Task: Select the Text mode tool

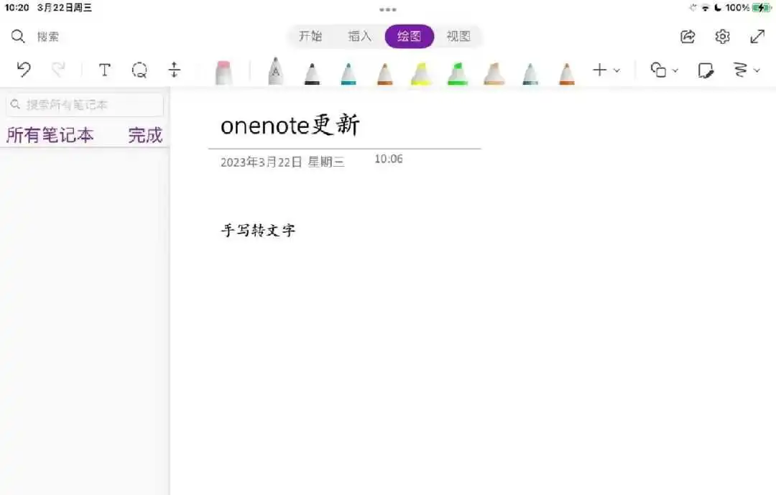Action: (104, 70)
